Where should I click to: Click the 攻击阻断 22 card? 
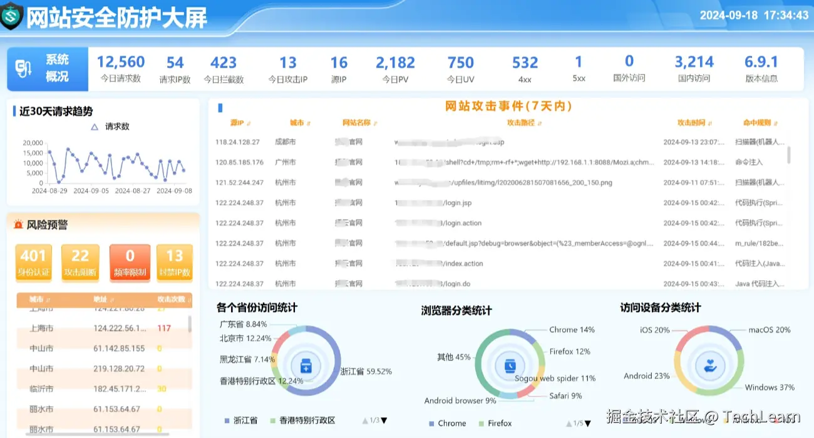[x=80, y=262]
